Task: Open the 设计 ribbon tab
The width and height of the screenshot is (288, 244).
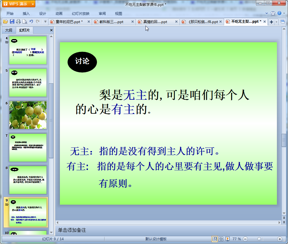Action: pyautogui.click(x=42, y=14)
